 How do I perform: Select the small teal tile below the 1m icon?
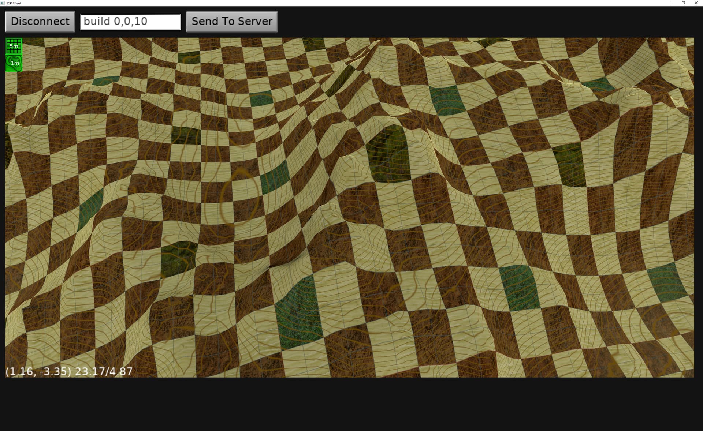[105, 80]
